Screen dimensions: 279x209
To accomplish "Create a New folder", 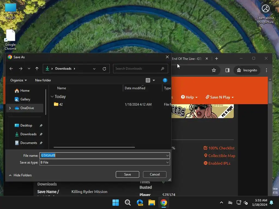I will click(43, 80).
